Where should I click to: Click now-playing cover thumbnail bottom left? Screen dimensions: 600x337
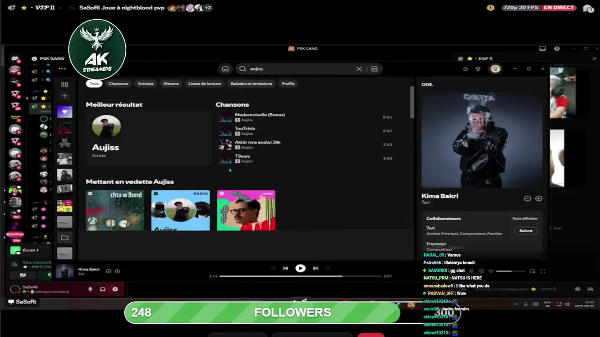pyautogui.click(x=65, y=271)
